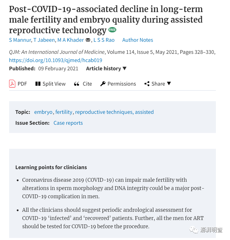
Task: Click the Split View columns icon
Action: coord(38,84)
